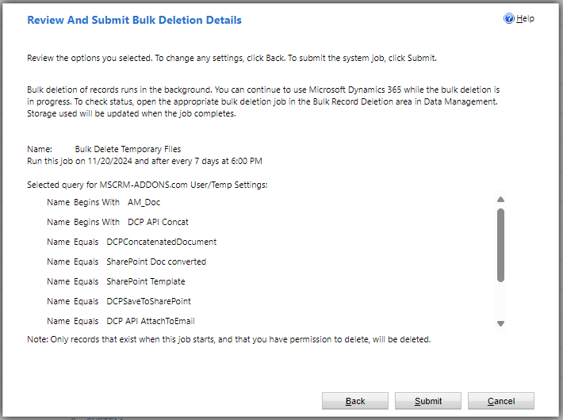This screenshot has width=563, height=420.
Task: Select the 'SharePoint Doc converted' condition row
Action: point(126,262)
